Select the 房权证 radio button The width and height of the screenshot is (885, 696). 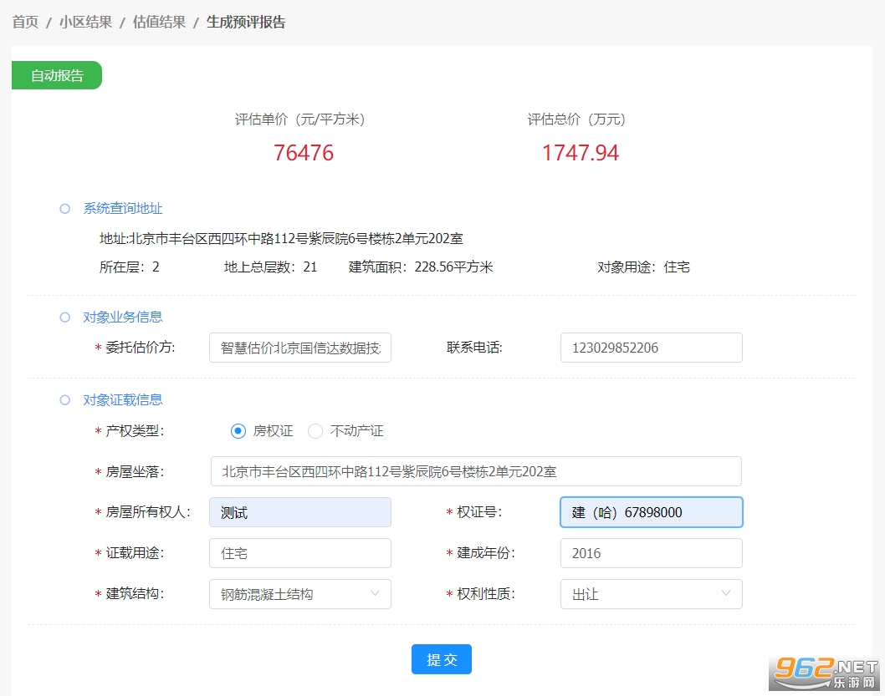pyautogui.click(x=238, y=431)
